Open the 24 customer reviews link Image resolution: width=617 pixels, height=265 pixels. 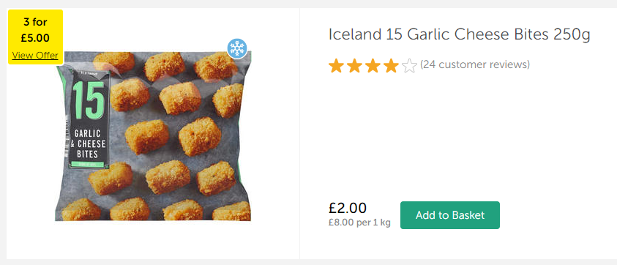tap(475, 64)
